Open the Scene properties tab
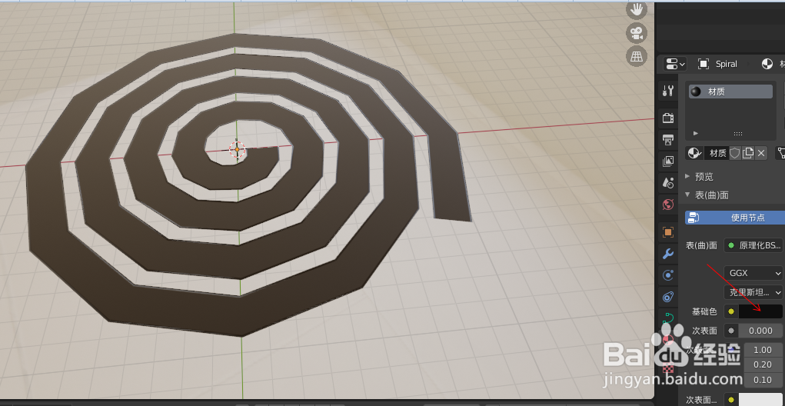785x406 pixels. coord(668,183)
